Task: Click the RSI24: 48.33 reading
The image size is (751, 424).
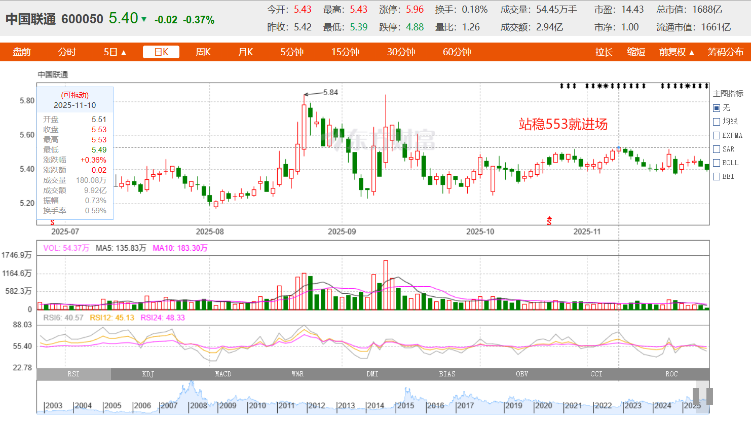Action: pyautogui.click(x=163, y=318)
